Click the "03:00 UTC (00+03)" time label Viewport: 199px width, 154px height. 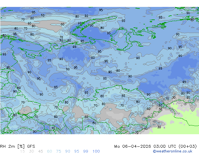point(175,146)
